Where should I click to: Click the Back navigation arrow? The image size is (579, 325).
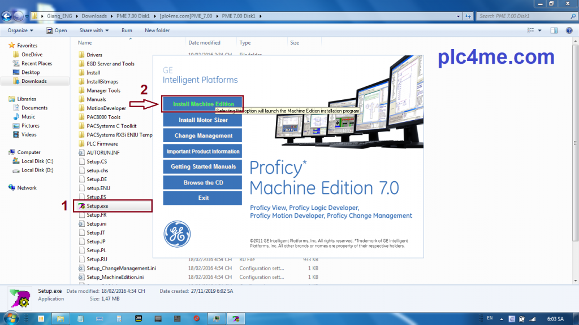[x=7, y=16]
